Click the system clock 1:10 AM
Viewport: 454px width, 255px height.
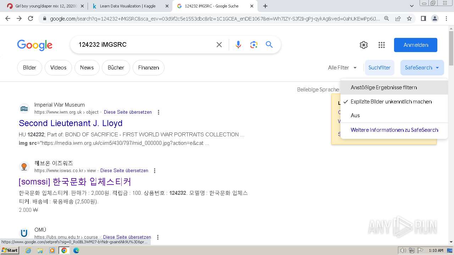click(436, 250)
